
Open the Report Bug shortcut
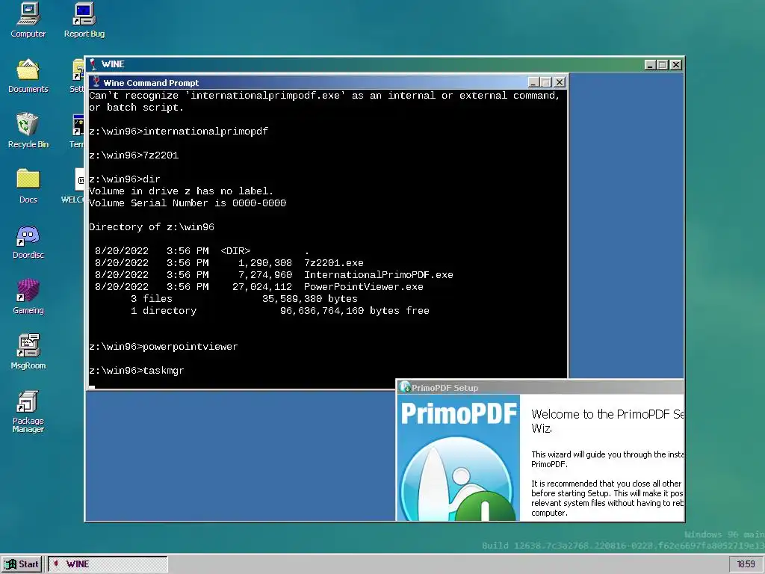84,19
